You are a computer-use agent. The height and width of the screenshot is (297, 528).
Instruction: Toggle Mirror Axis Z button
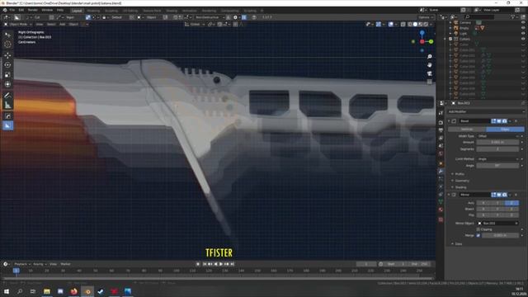(511, 203)
